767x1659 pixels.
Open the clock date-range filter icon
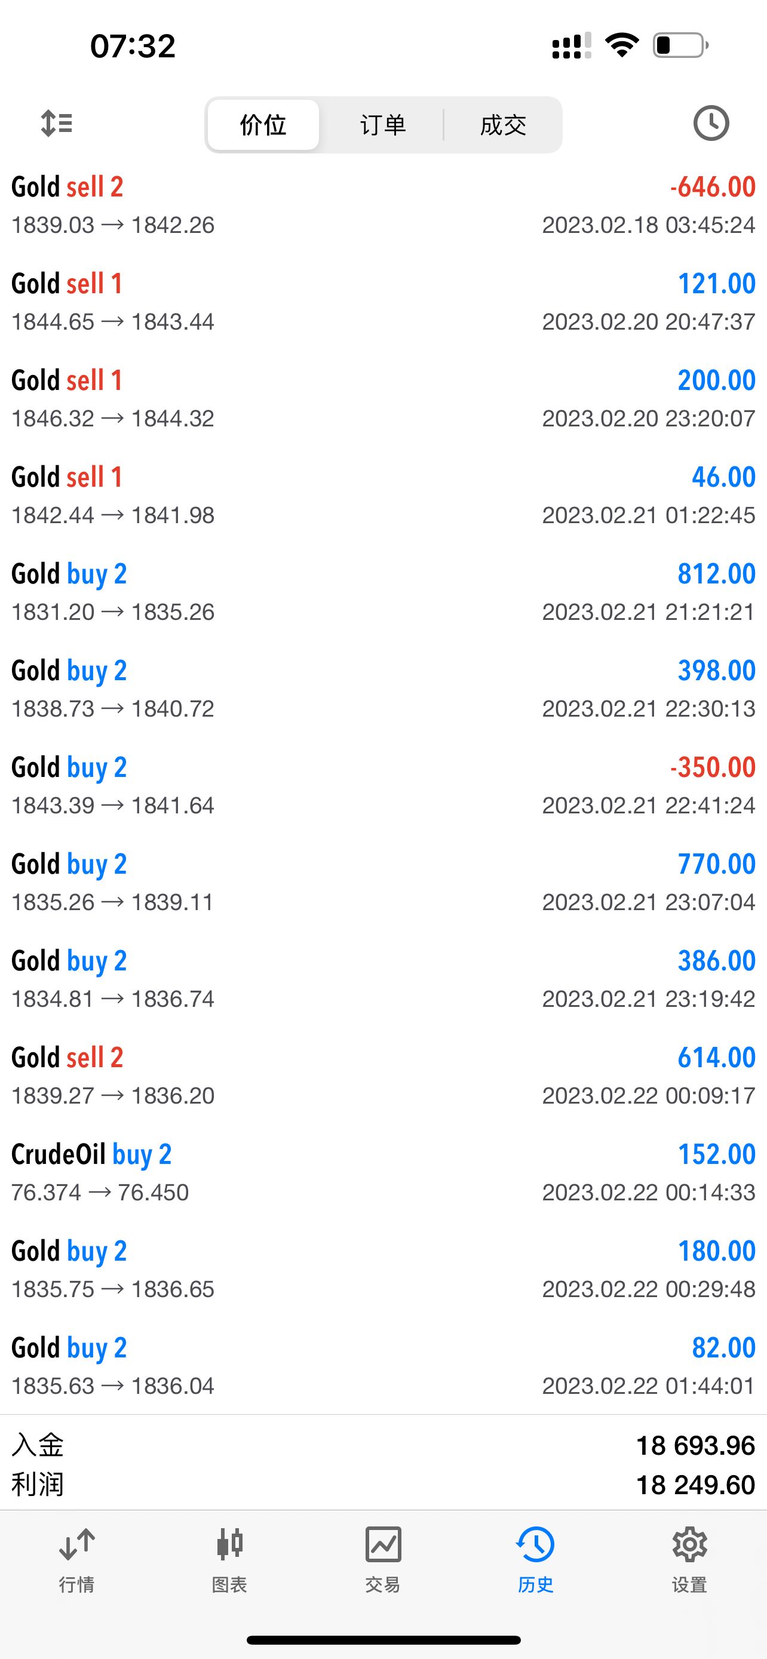(711, 123)
